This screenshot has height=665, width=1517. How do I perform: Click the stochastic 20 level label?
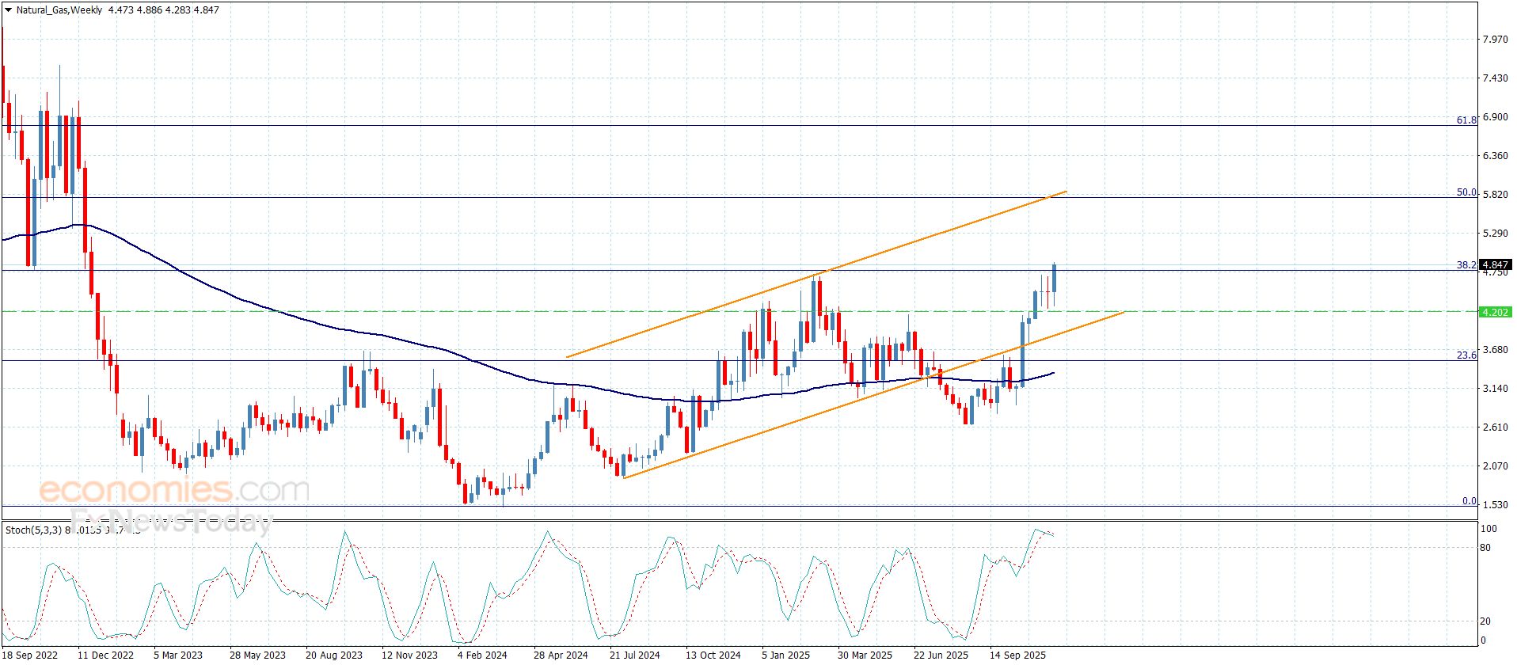click(x=1485, y=621)
